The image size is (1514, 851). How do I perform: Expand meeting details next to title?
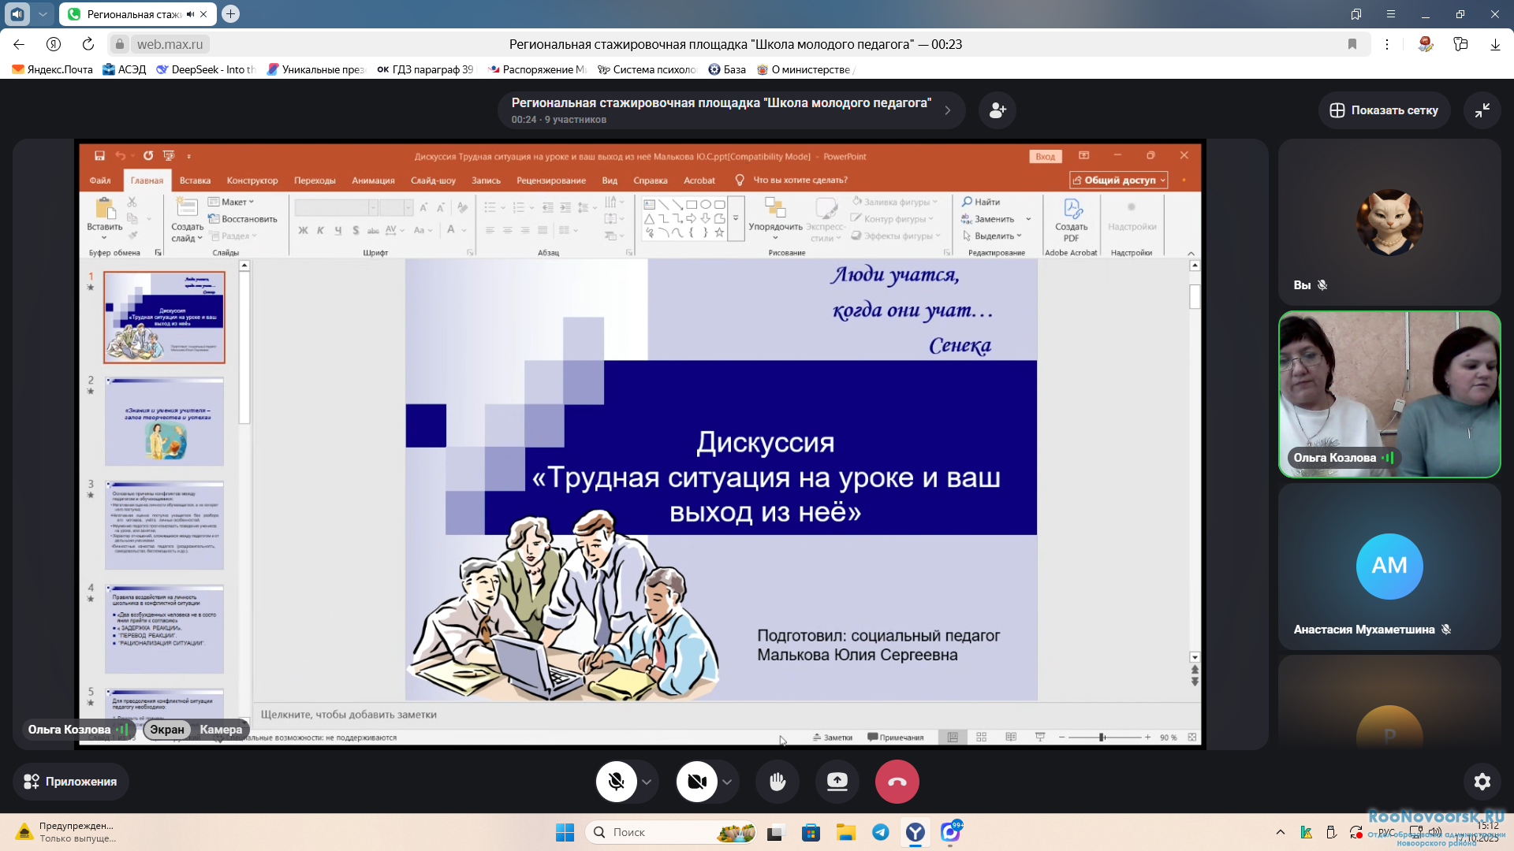[x=947, y=110]
